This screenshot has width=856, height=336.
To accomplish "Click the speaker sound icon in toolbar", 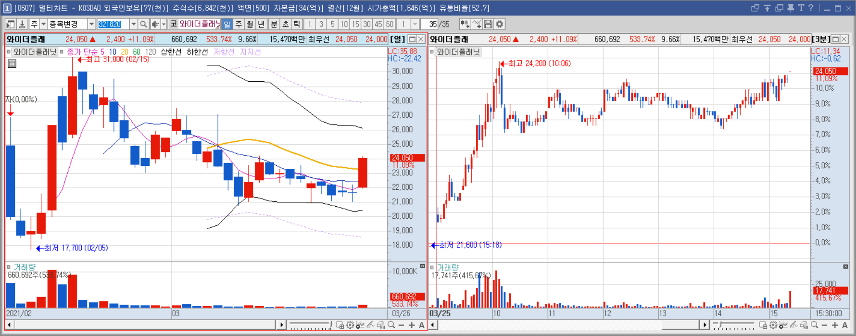I will pos(155,24).
